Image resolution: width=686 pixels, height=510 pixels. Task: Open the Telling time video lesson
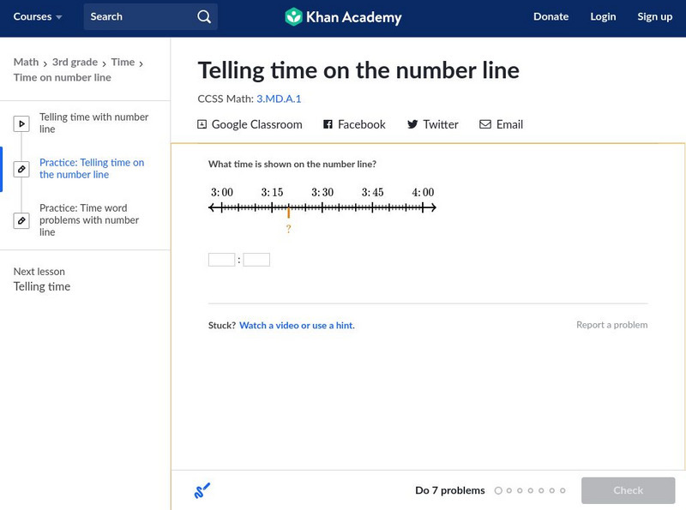pos(93,123)
